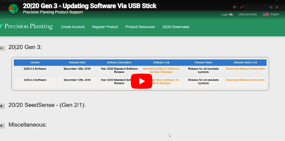Click the Version column header
The height and width of the screenshot is (141, 285).
click(x=35, y=62)
